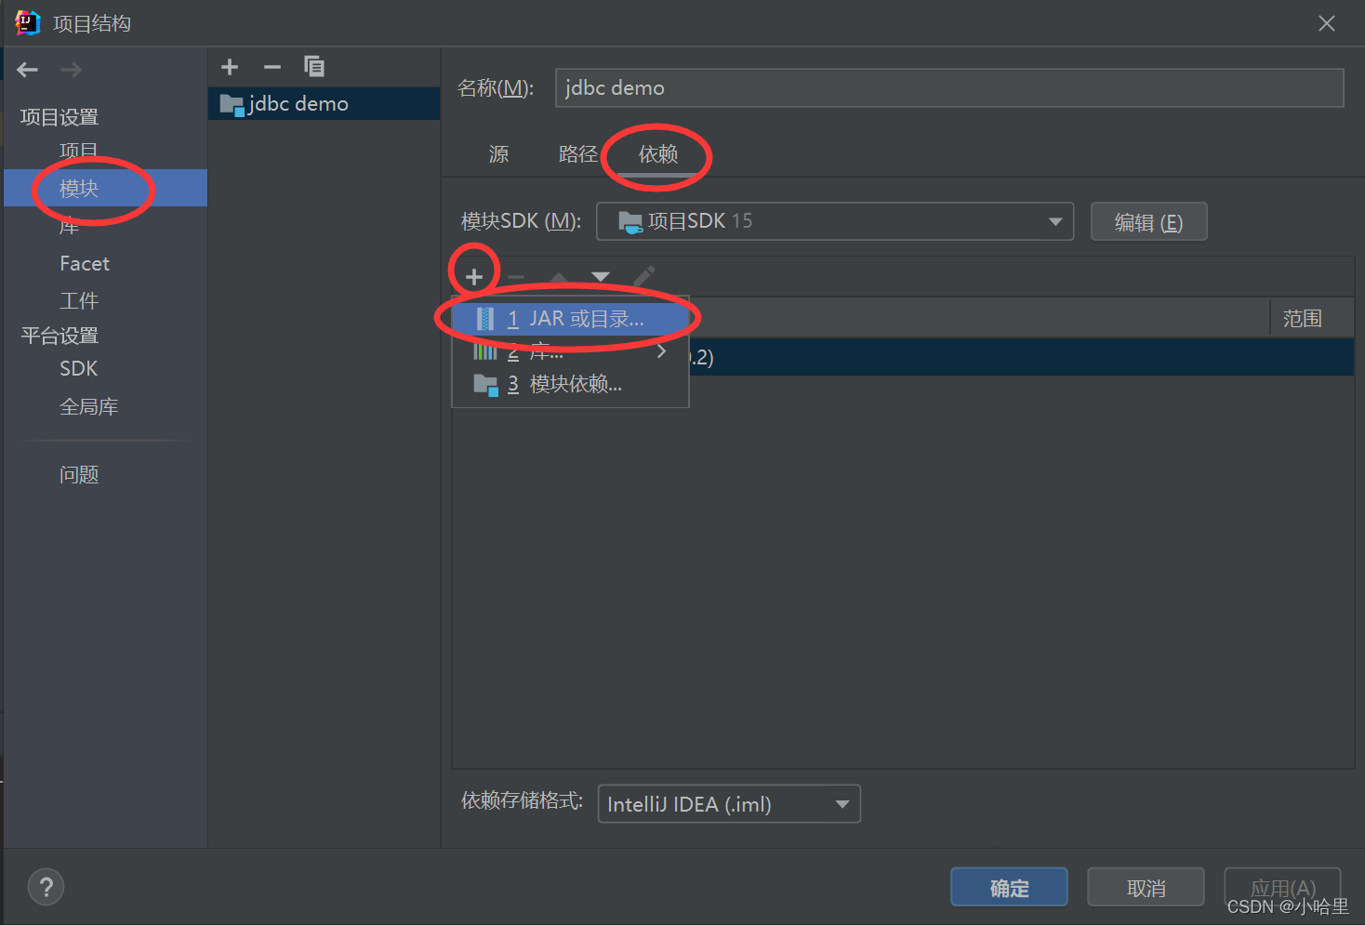Close the 项目结构 dialog
Viewport: 1365px width, 925px height.
point(1327,23)
